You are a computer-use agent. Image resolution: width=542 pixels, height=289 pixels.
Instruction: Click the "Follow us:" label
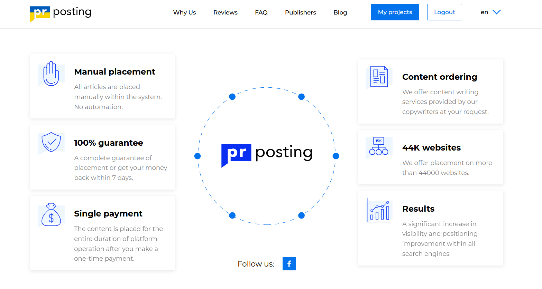(256, 264)
